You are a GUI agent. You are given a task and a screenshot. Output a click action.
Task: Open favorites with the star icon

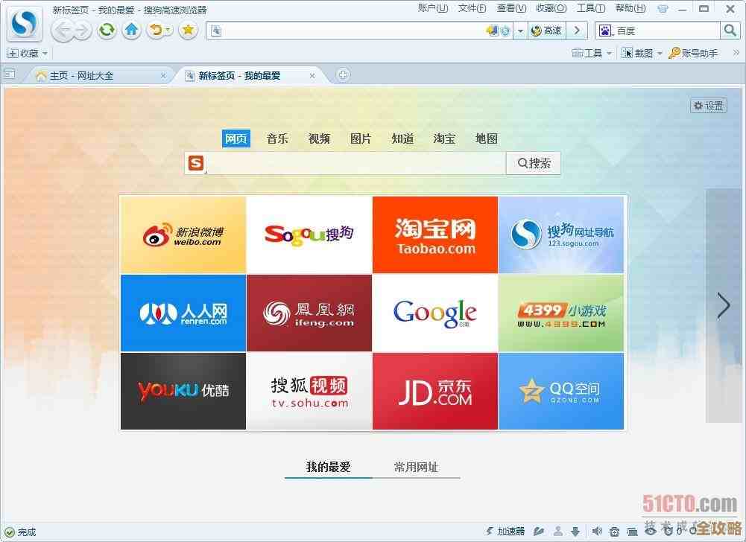[188, 31]
